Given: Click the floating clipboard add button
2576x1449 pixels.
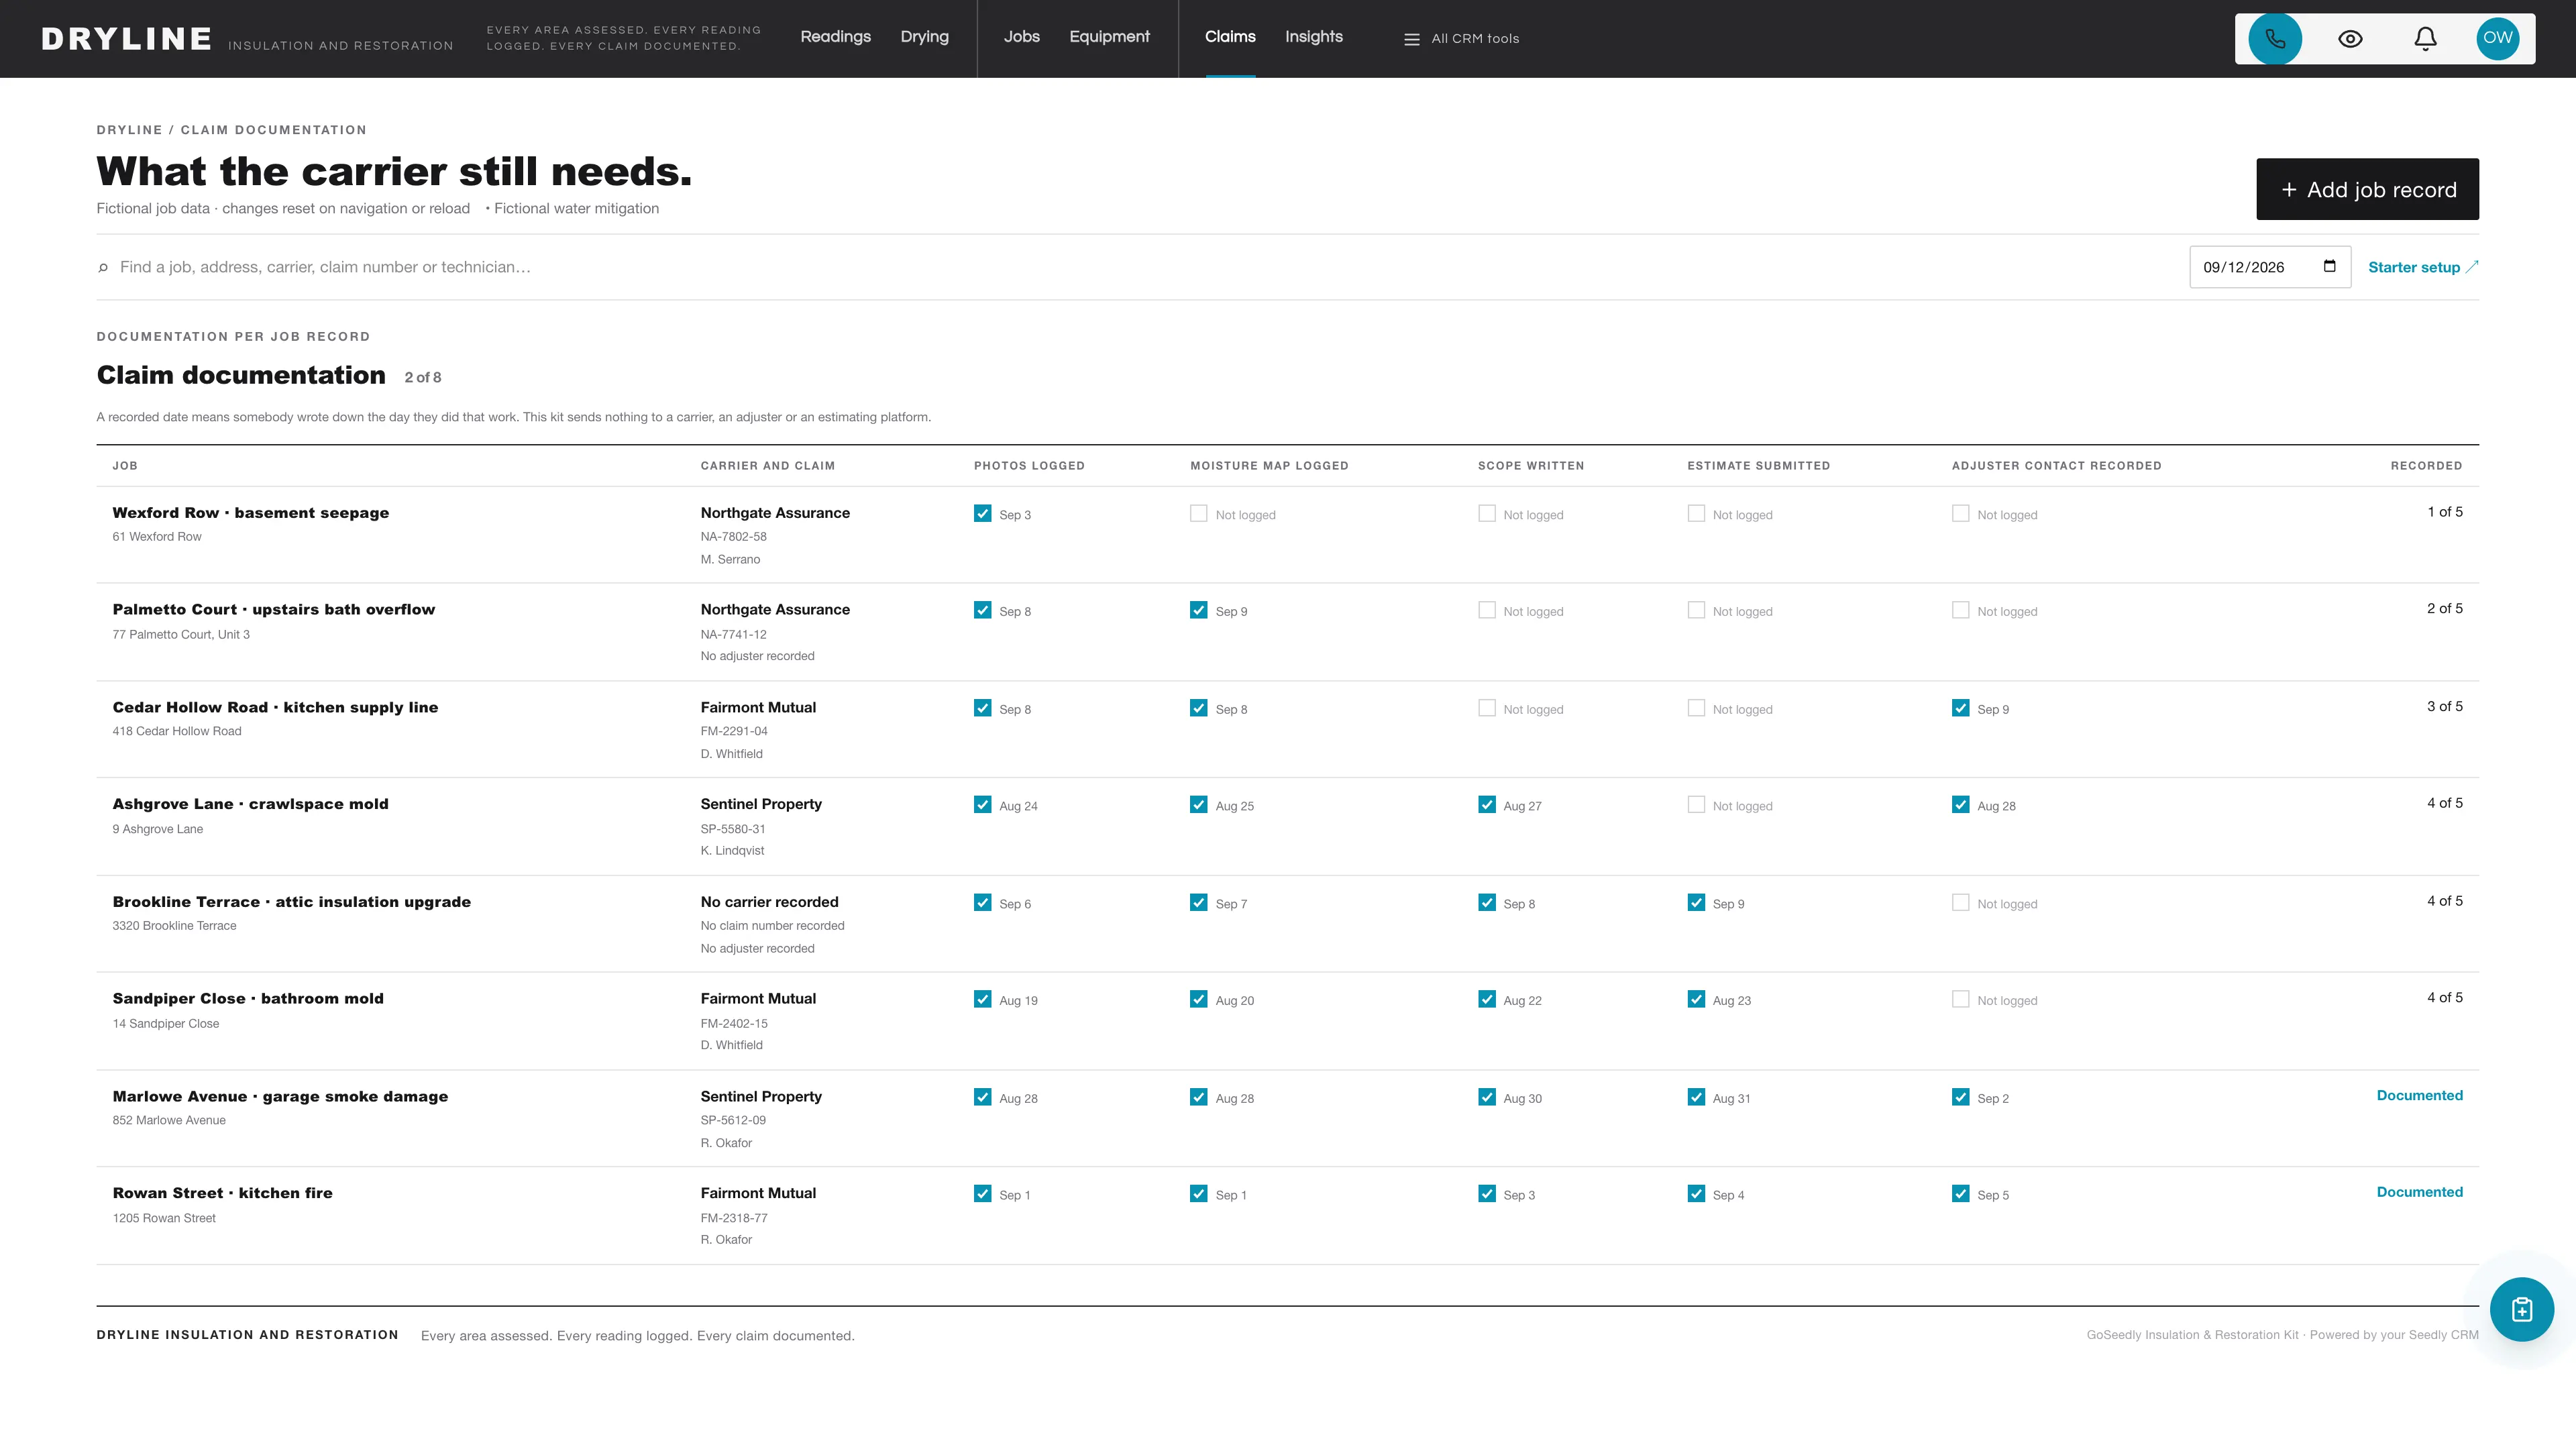Looking at the screenshot, I should 2521,1309.
